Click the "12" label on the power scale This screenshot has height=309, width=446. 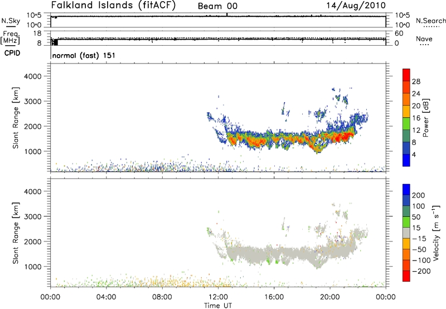point(416,131)
